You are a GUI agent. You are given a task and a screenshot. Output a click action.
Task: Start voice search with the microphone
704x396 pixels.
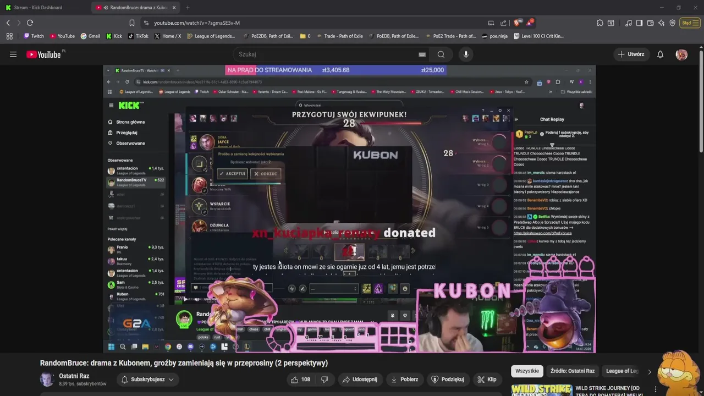pyautogui.click(x=466, y=54)
